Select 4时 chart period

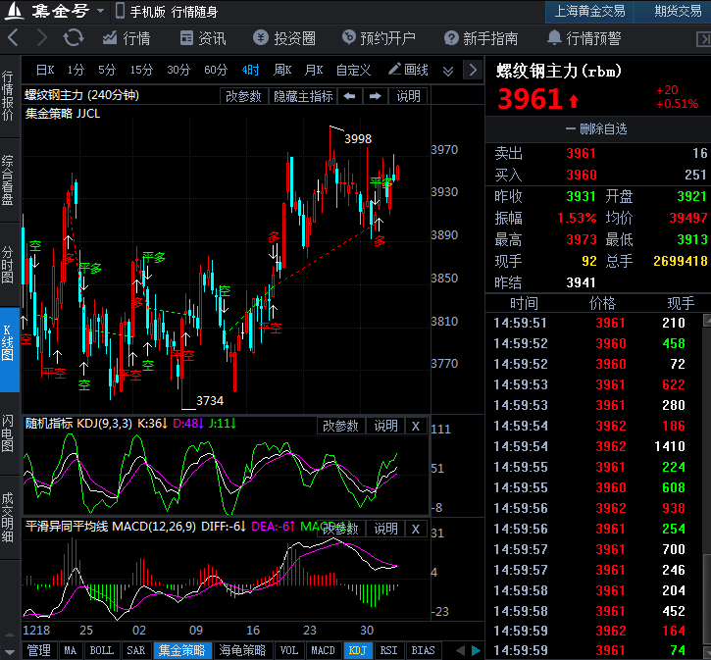(250, 70)
